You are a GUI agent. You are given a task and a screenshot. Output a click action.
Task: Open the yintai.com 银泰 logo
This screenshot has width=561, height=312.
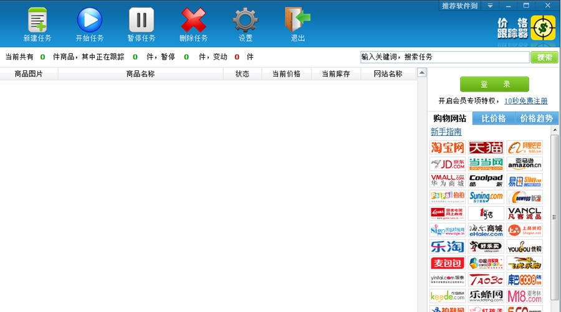tap(447, 280)
